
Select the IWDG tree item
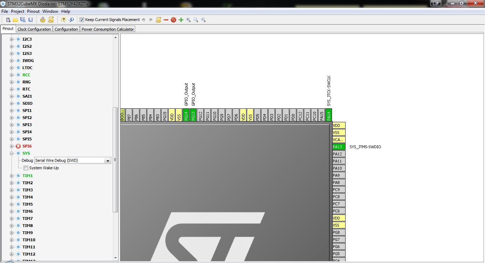[x=28, y=61]
